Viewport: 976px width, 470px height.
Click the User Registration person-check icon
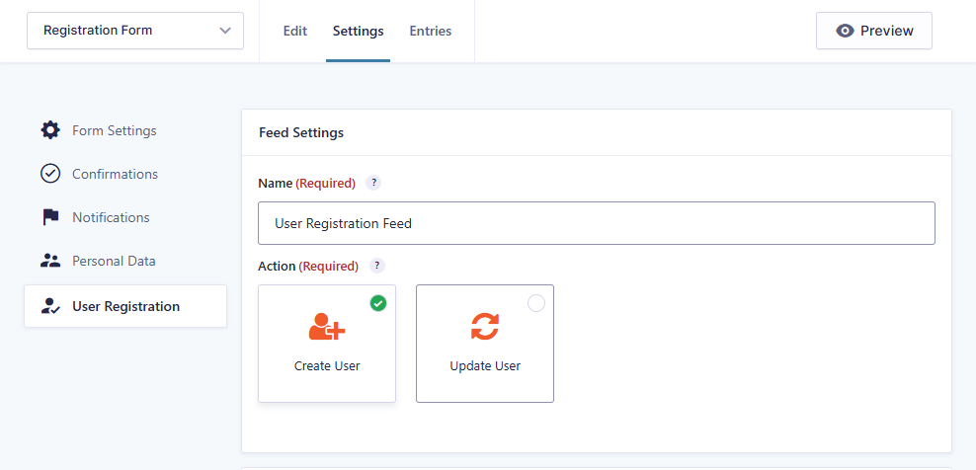pyautogui.click(x=49, y=306)
